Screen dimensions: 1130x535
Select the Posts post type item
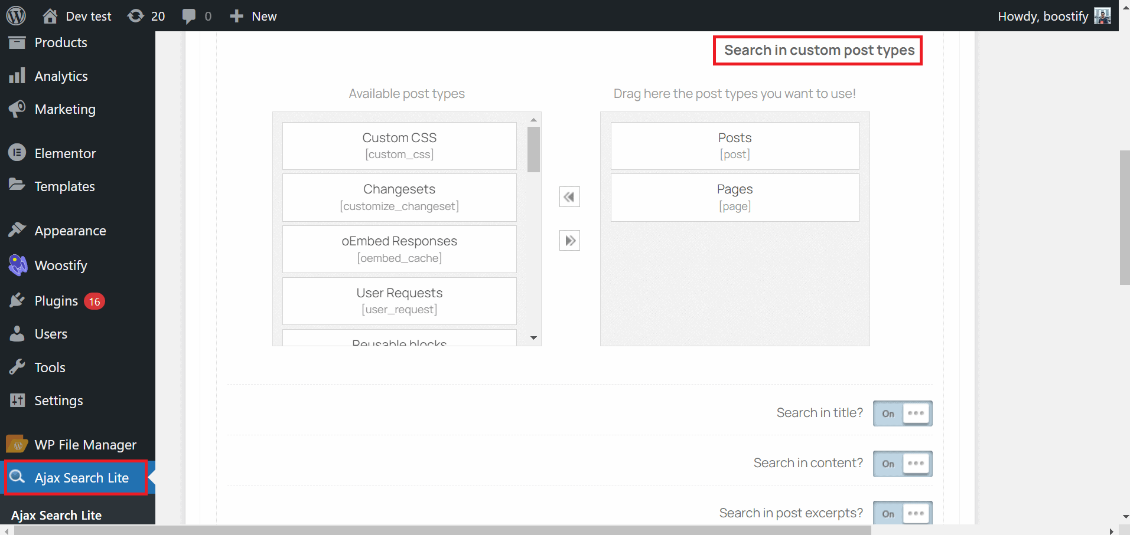point(735,146)
